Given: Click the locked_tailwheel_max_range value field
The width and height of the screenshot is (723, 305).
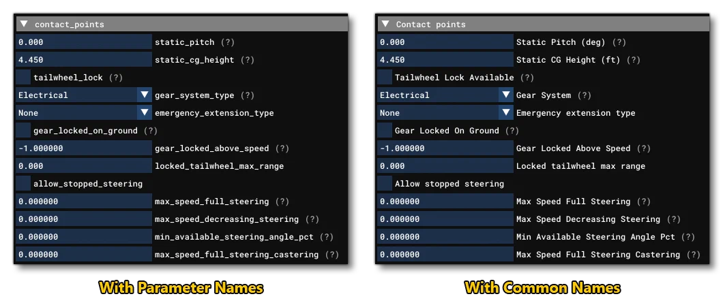Looking at the screenshot, I should [84, 166].
